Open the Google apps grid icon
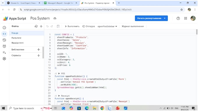 (x=185, y=18)
